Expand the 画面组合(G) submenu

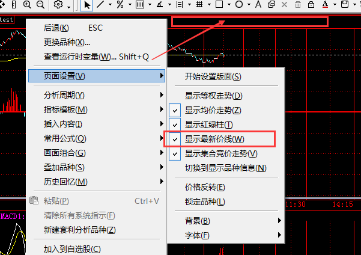(97, 153)
